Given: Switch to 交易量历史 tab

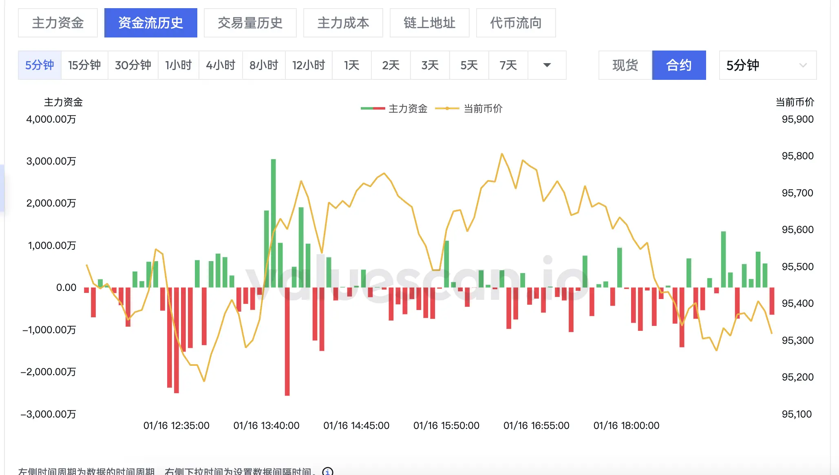Looking at the screenshot, I should [250, 23].
